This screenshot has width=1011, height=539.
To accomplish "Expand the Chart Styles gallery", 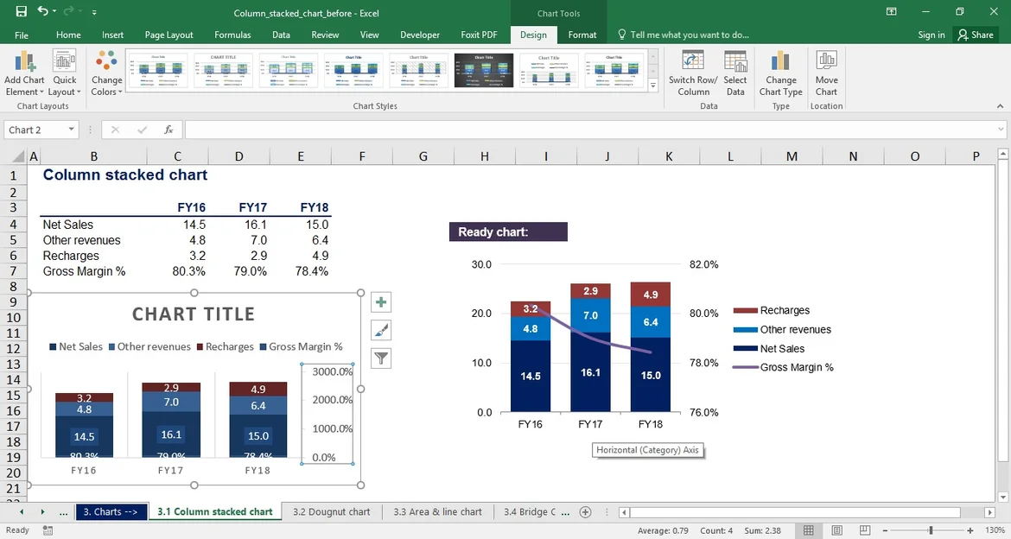I will [653, 86].
